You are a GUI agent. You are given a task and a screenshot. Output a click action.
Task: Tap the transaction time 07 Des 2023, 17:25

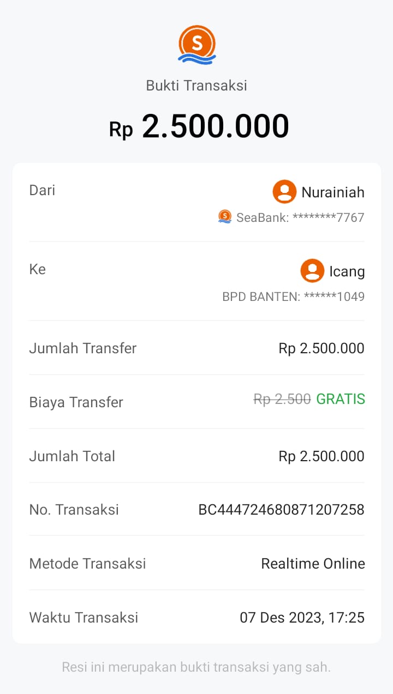point(302,617)
